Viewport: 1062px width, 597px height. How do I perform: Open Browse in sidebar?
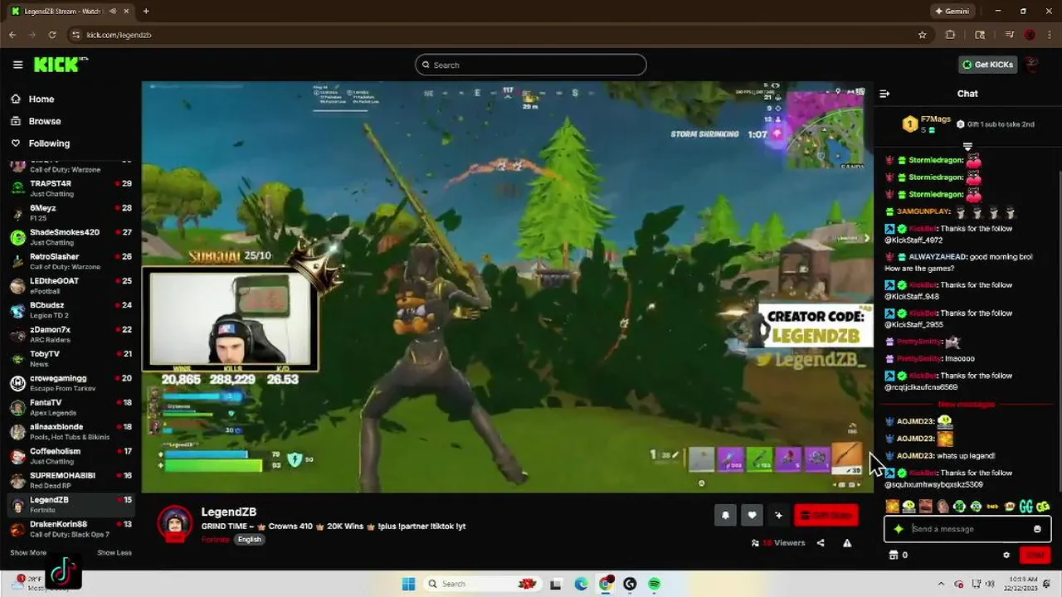point(44,121)
